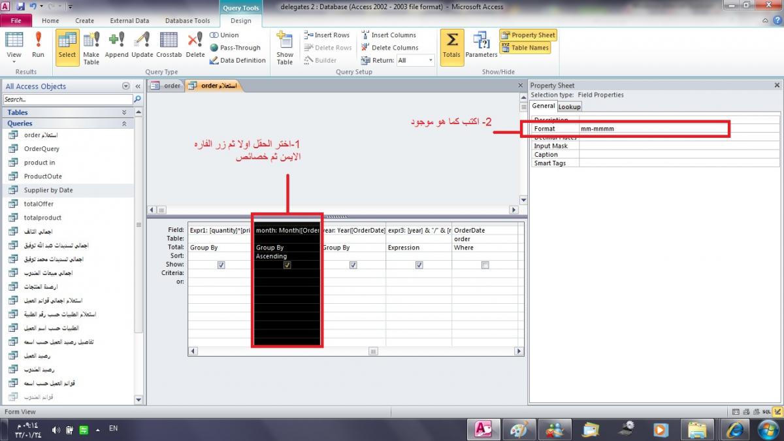Undo using the Quick Access toolbar icon

tap(33, 7)
